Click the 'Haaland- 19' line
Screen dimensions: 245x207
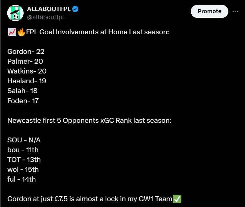[27, 81]
